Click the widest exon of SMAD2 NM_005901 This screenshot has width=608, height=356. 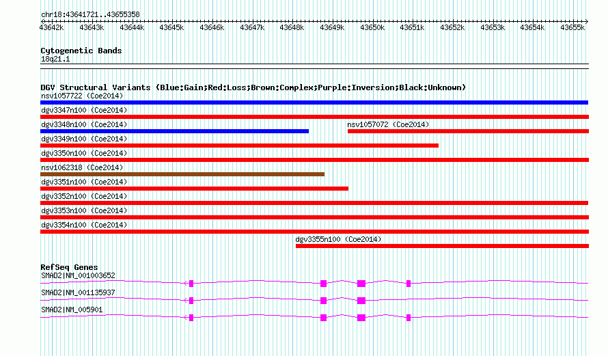click(361, 318)
